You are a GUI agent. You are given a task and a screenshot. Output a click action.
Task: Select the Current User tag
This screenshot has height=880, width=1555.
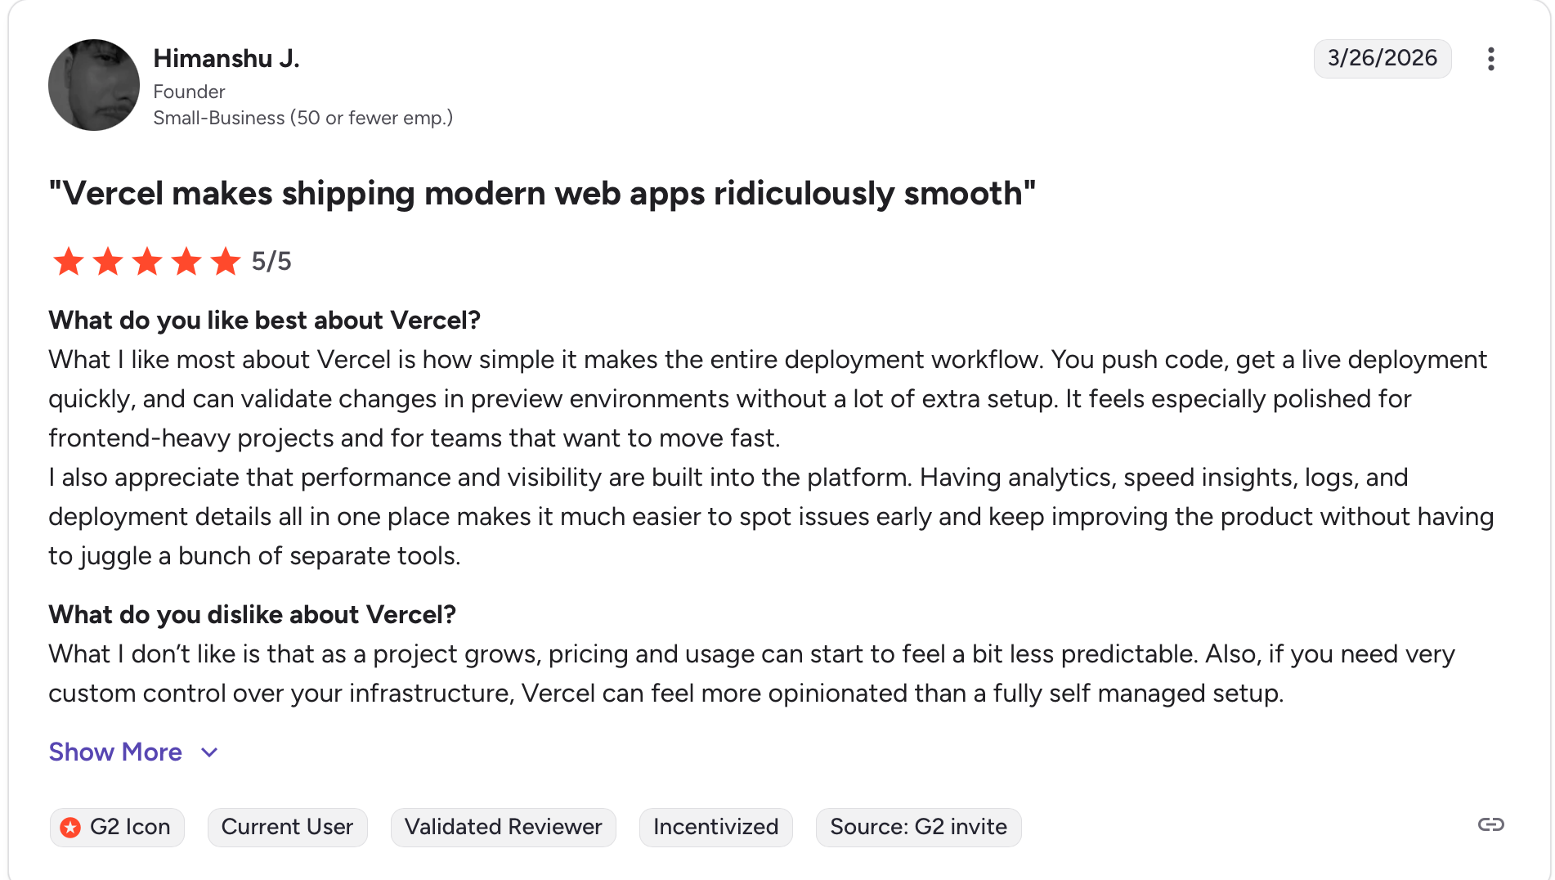(x=287, y=827)
